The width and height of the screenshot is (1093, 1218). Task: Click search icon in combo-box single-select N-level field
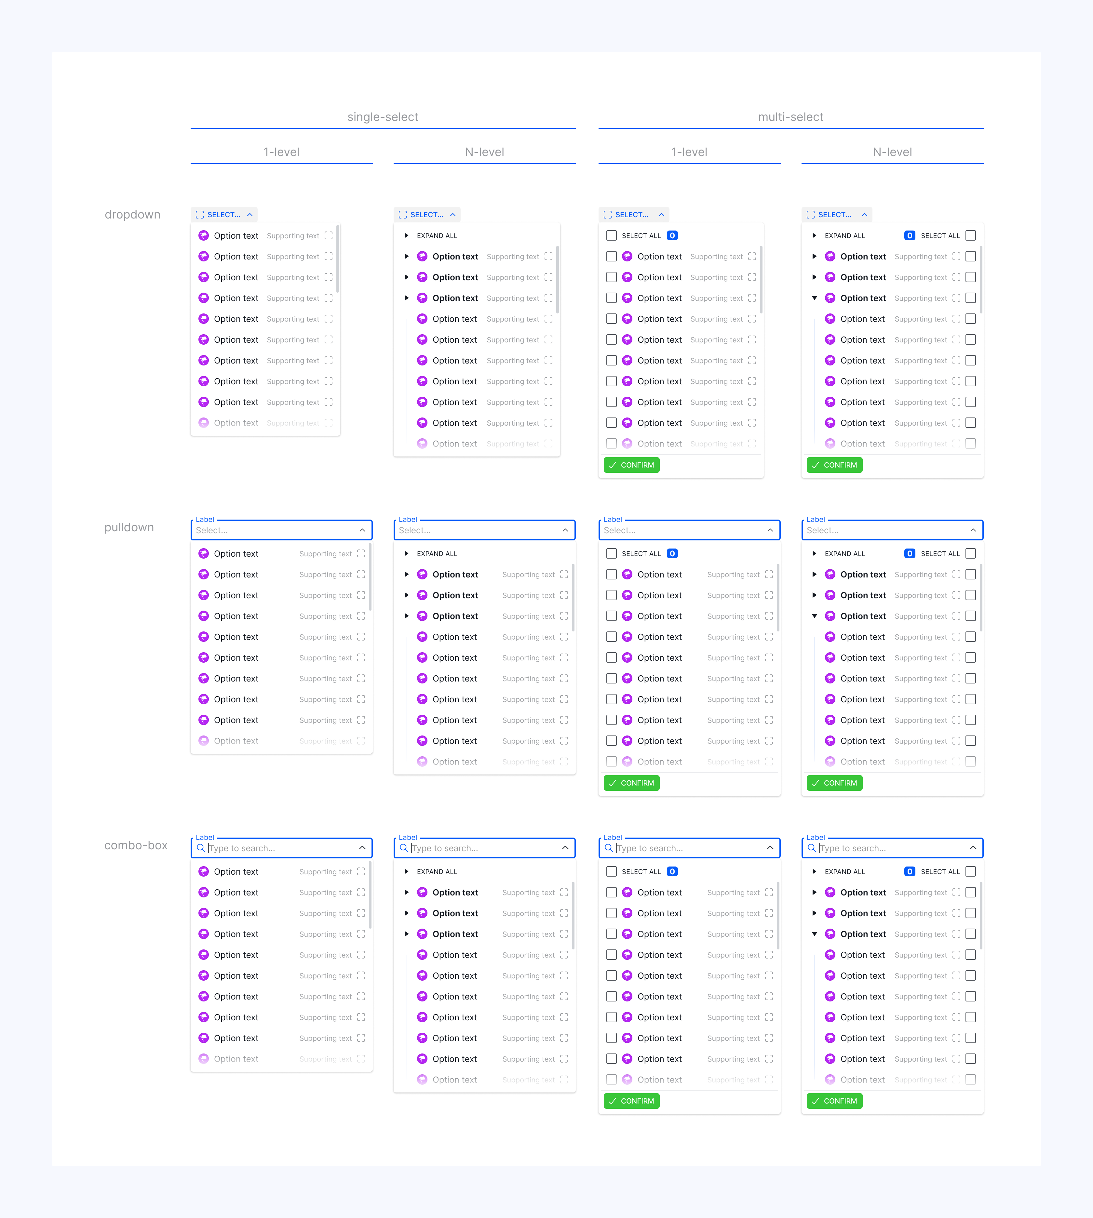[404, 848]
